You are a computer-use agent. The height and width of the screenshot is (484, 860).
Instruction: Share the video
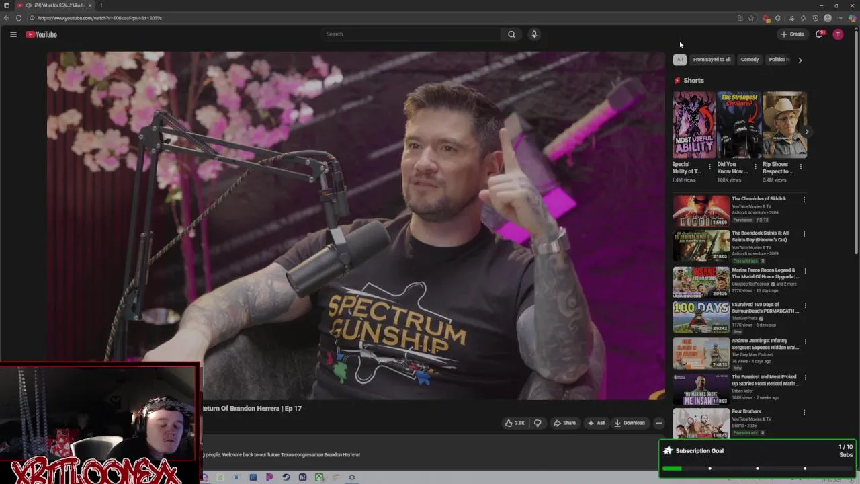[564, 423]
